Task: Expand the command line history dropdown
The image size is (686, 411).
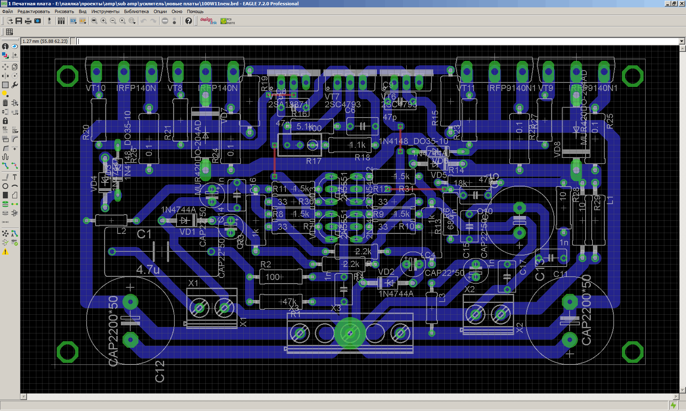Action: (x=682, y=41)
